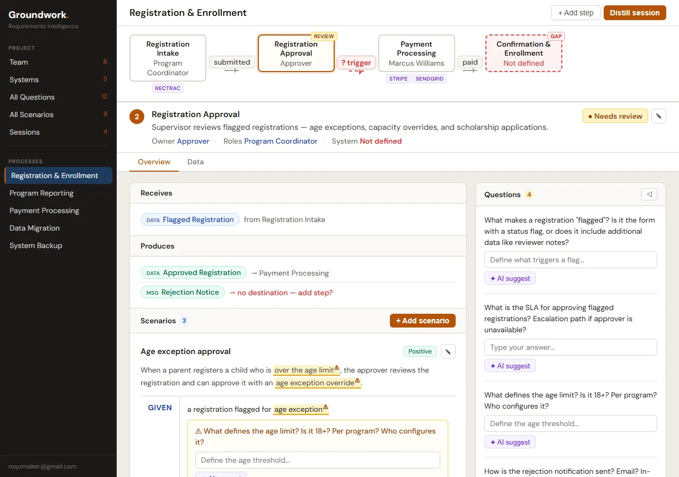Click the pencil edit icon beside Needs review

[658, 116]
